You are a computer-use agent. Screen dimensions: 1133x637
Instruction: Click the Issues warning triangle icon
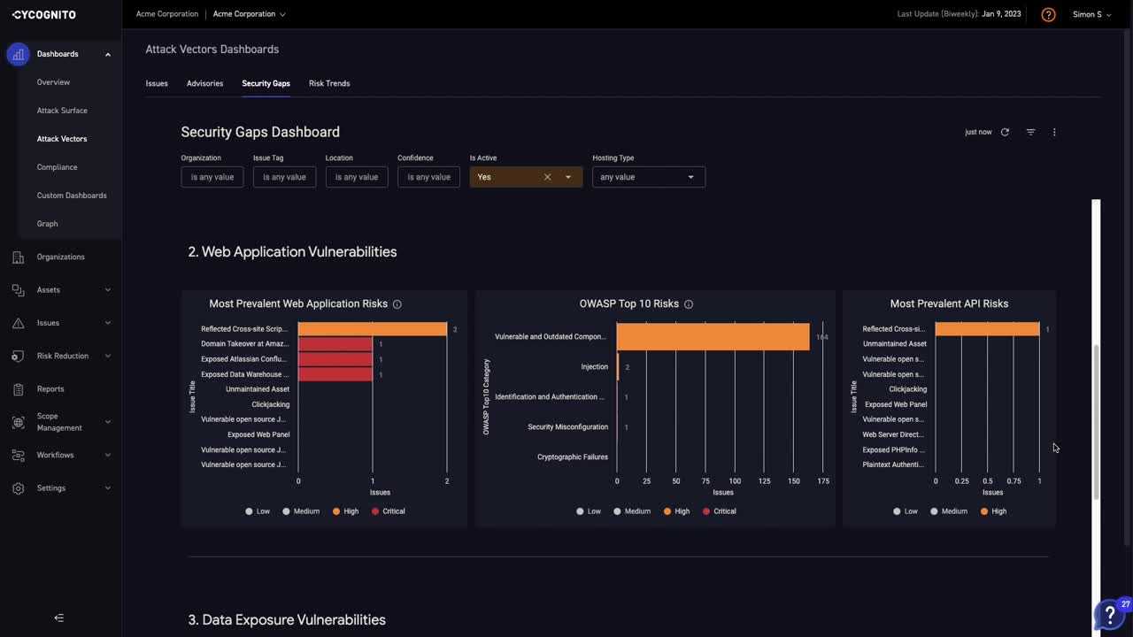(18, 322)
